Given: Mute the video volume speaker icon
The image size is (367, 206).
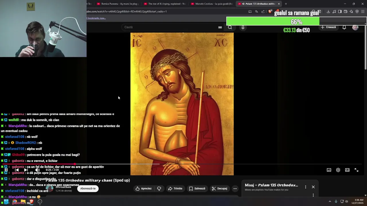Looking at the screenshot, I should [x=37, y=170].
